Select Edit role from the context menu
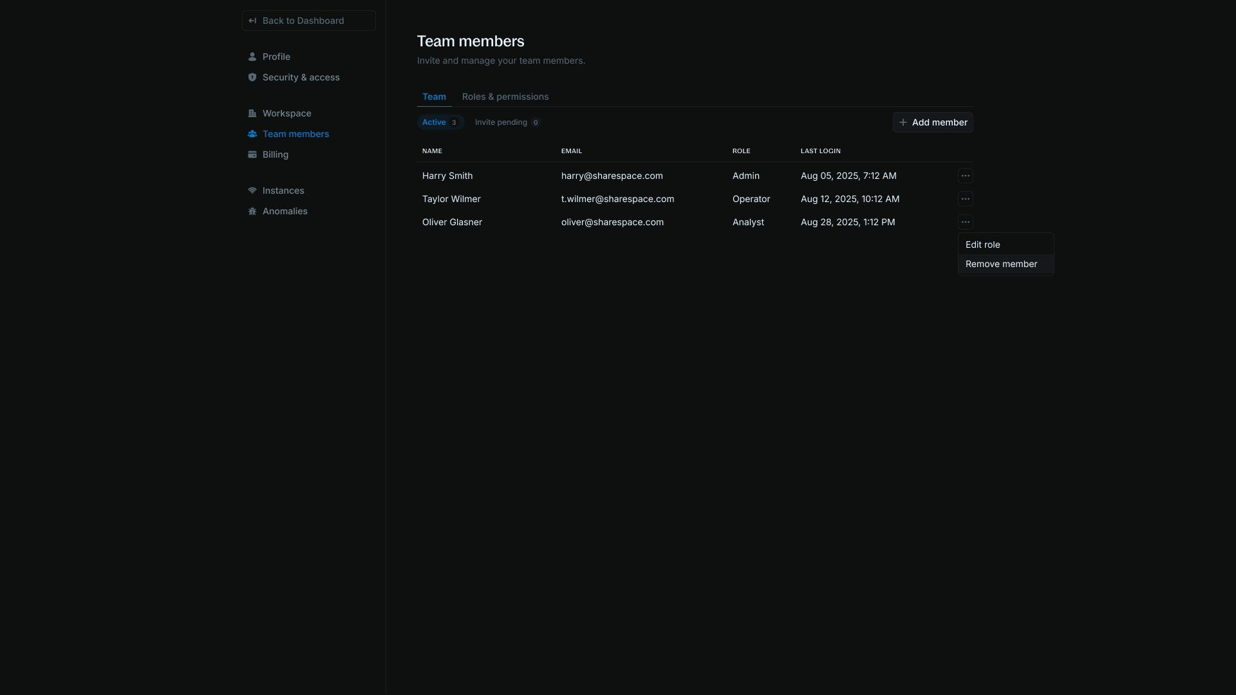1236x695 pixels. point(982,245)
